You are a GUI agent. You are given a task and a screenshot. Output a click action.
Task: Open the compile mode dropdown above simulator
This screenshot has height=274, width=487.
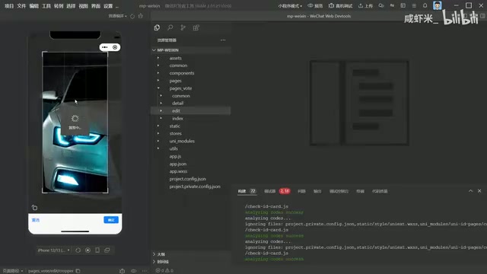[117, 16]
